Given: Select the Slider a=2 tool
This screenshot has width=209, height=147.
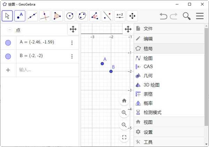Looking at the screenshot, I should tap(120, 16).
